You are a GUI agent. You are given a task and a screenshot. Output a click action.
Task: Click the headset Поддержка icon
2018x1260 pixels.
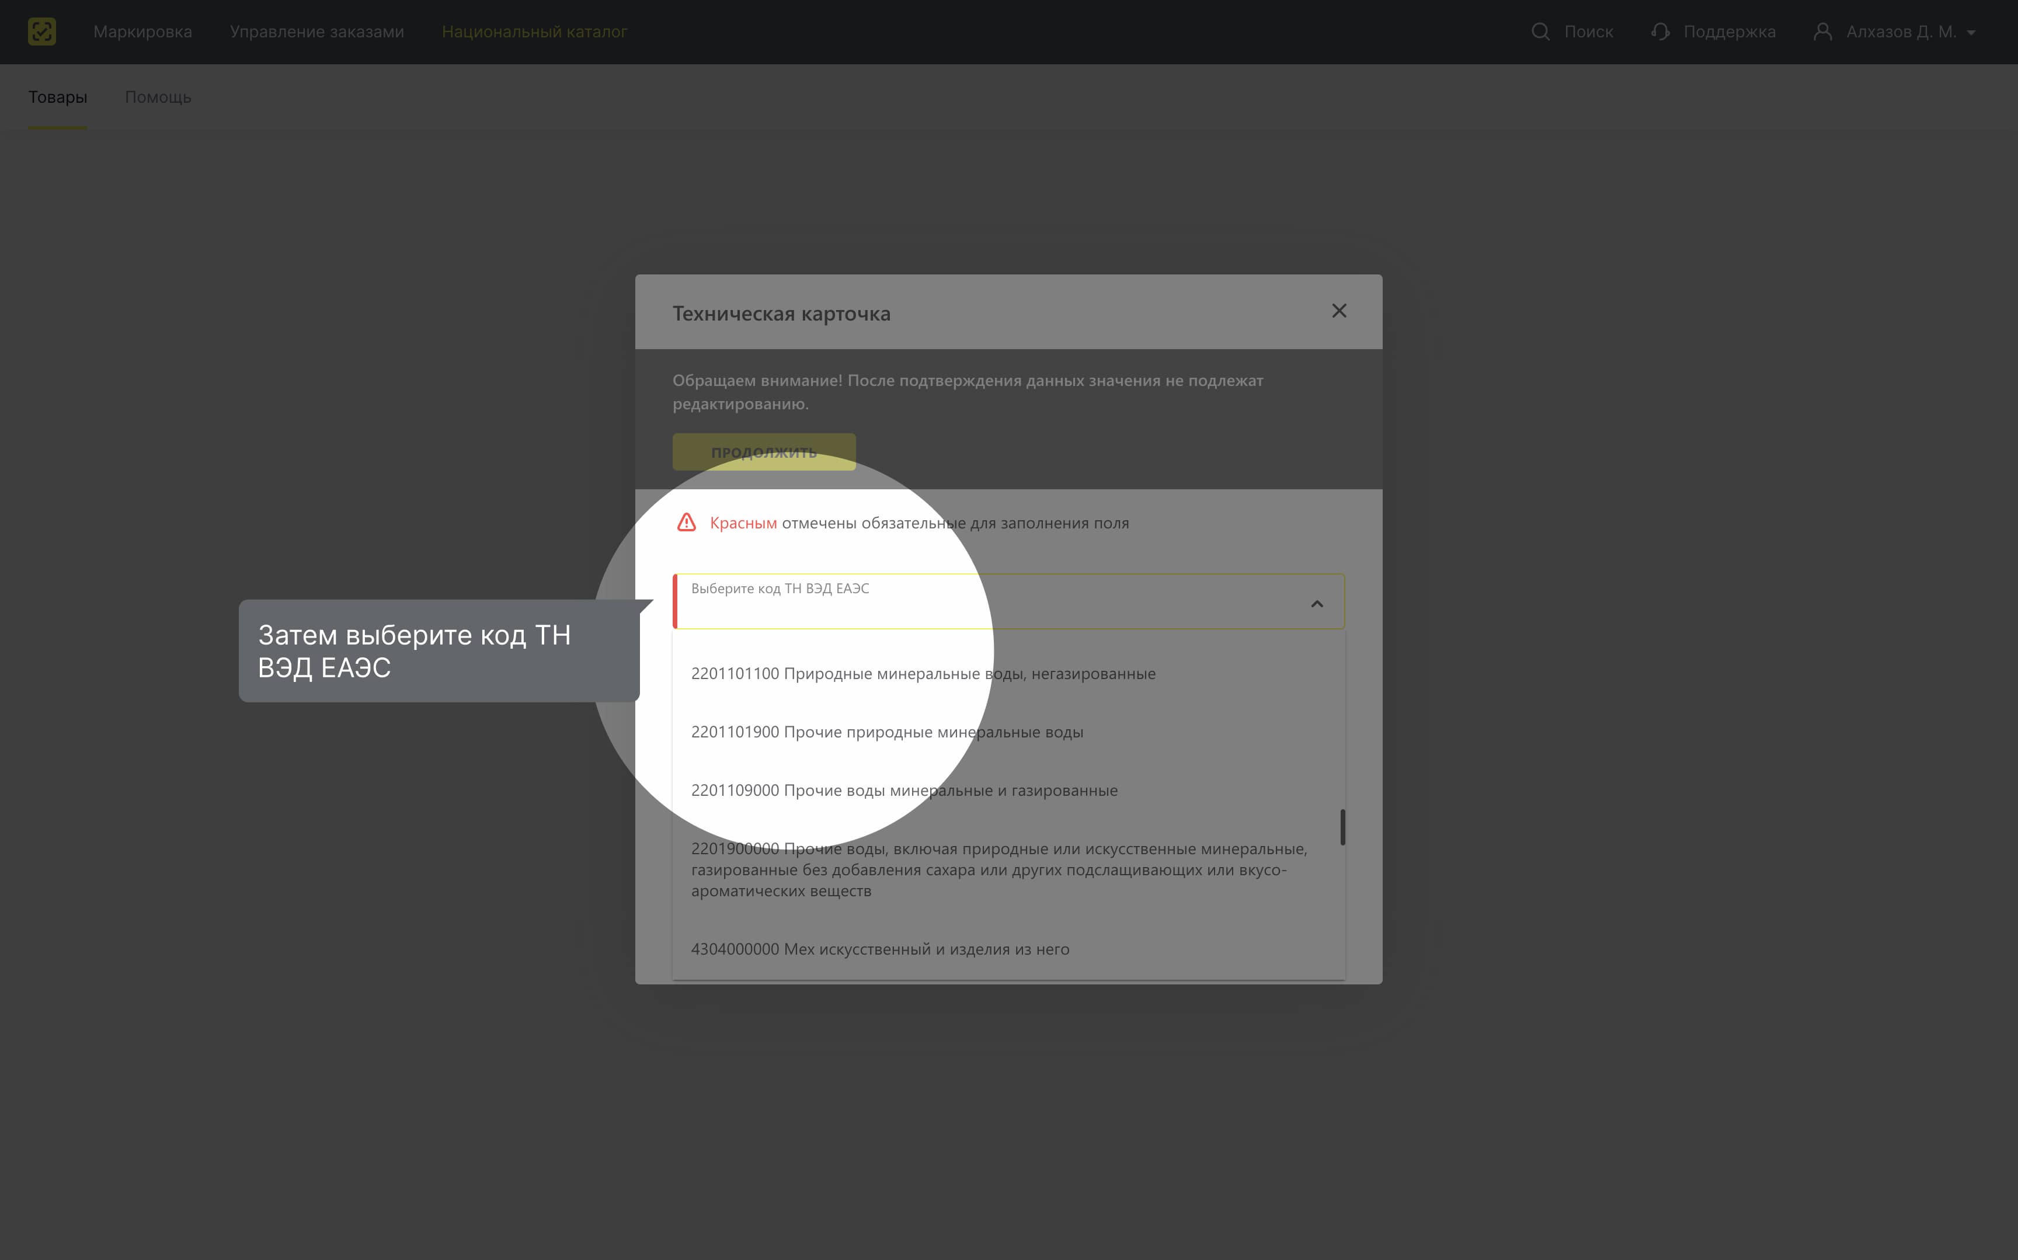click(x=1659, y=32)
